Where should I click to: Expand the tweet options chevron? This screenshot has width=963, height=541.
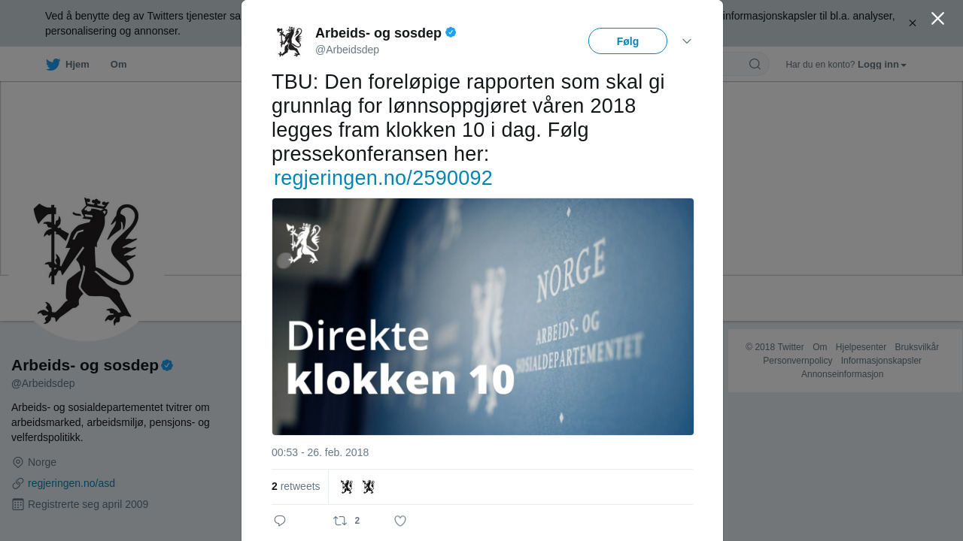(687, 41)
